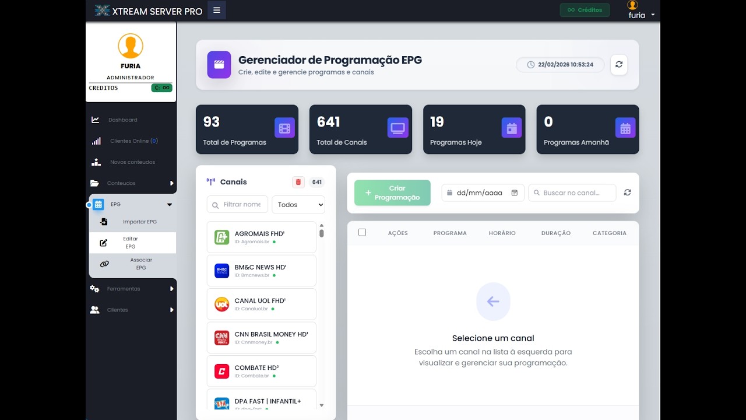Select Editar EPG submenu item

click(132, 243)
